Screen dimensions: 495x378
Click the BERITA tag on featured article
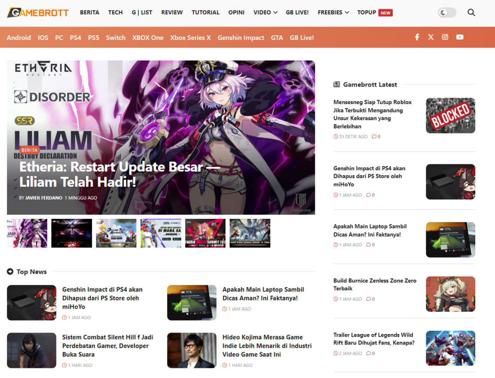(x=29, y=150)
